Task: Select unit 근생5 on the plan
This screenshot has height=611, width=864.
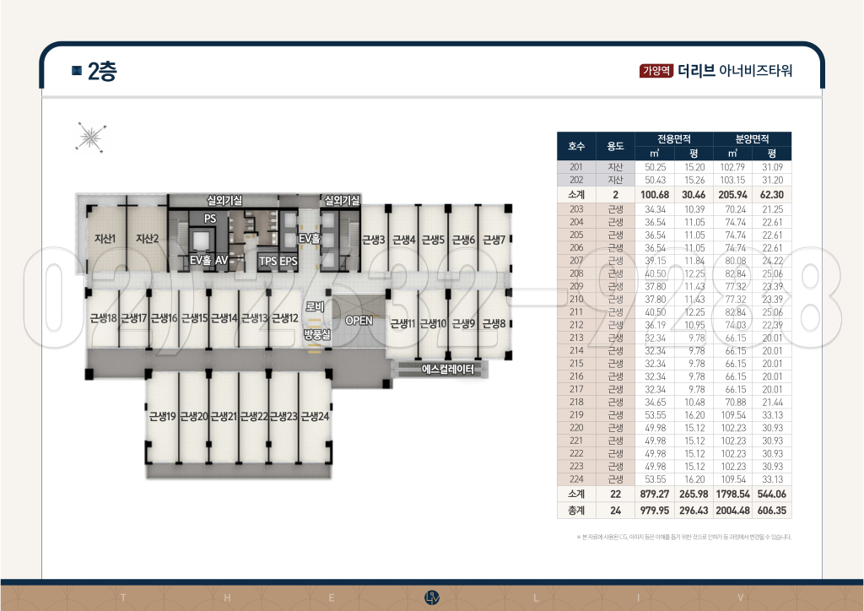Action: [x=433, y=240]
